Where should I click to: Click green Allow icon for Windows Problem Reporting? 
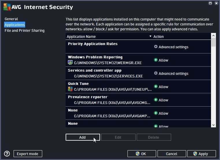(x=156, y=60)
